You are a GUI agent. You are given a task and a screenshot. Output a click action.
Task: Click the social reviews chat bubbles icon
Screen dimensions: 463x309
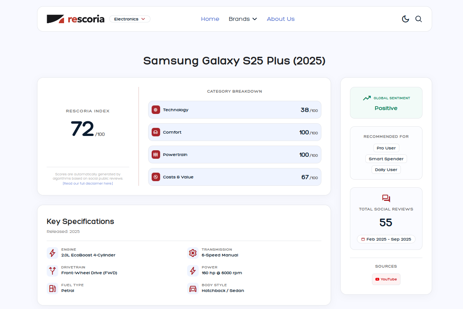[x=386, y=199]
